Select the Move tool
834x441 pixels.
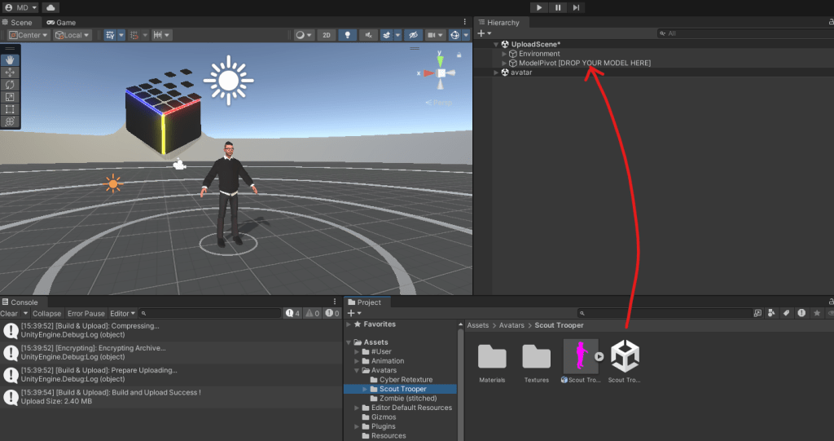pos(10,73)
